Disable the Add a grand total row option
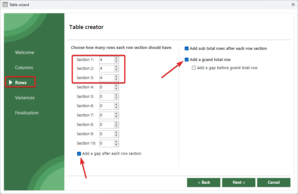 (187, 60)
